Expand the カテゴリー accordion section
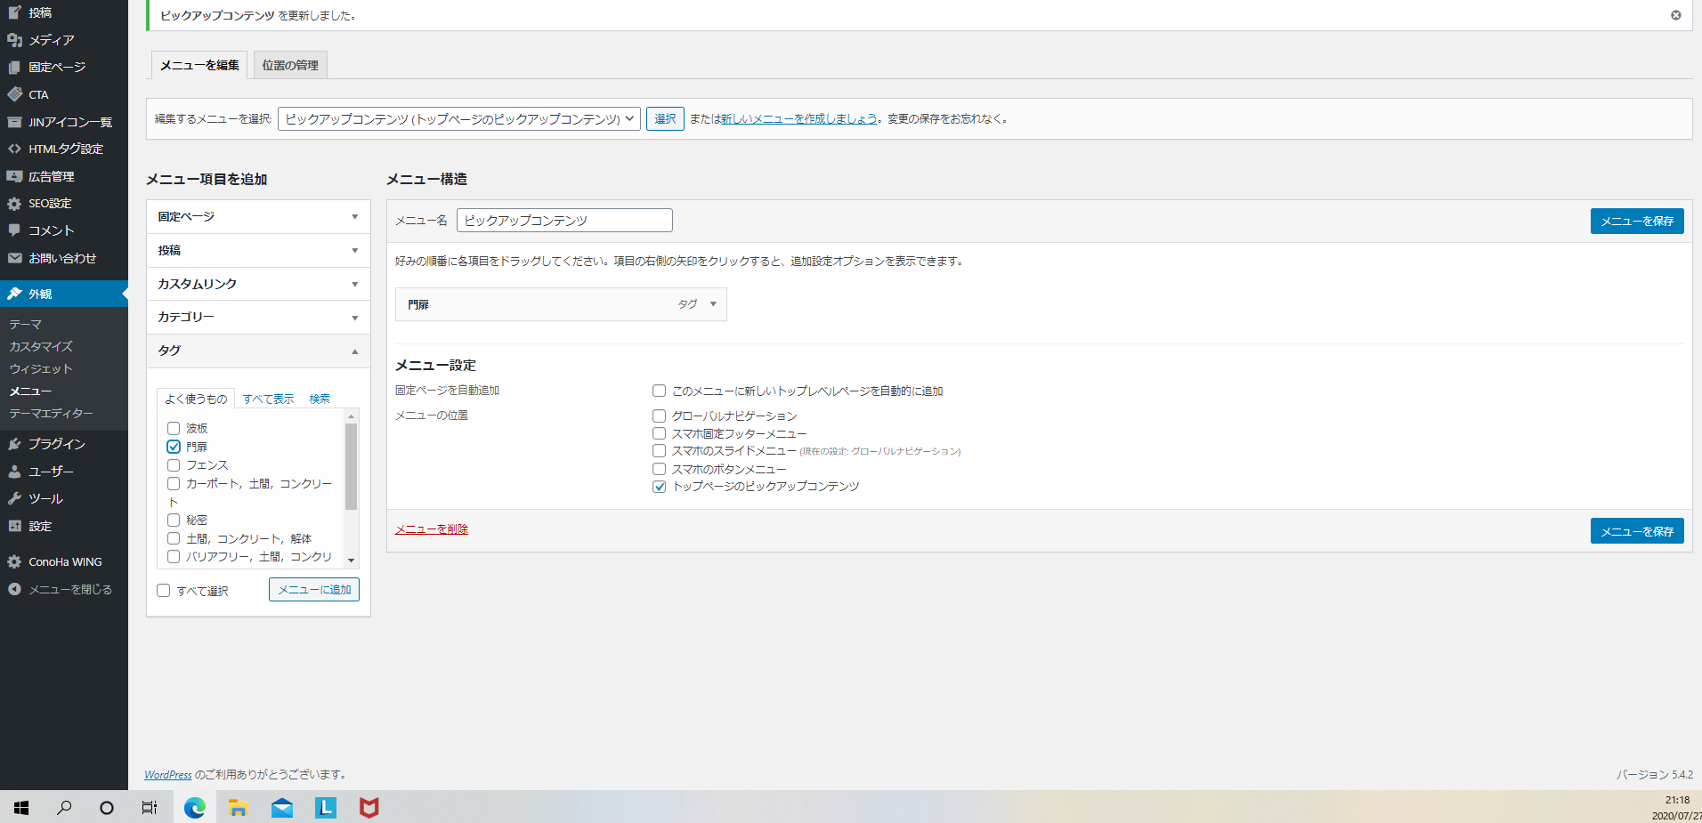1702x823 pixels. click(258, 317)
